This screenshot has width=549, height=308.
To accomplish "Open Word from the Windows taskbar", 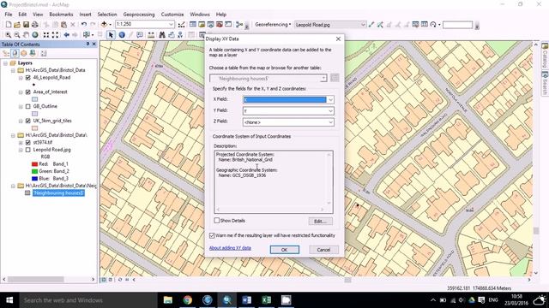I will pyautogui.click(x=246, y=300).
